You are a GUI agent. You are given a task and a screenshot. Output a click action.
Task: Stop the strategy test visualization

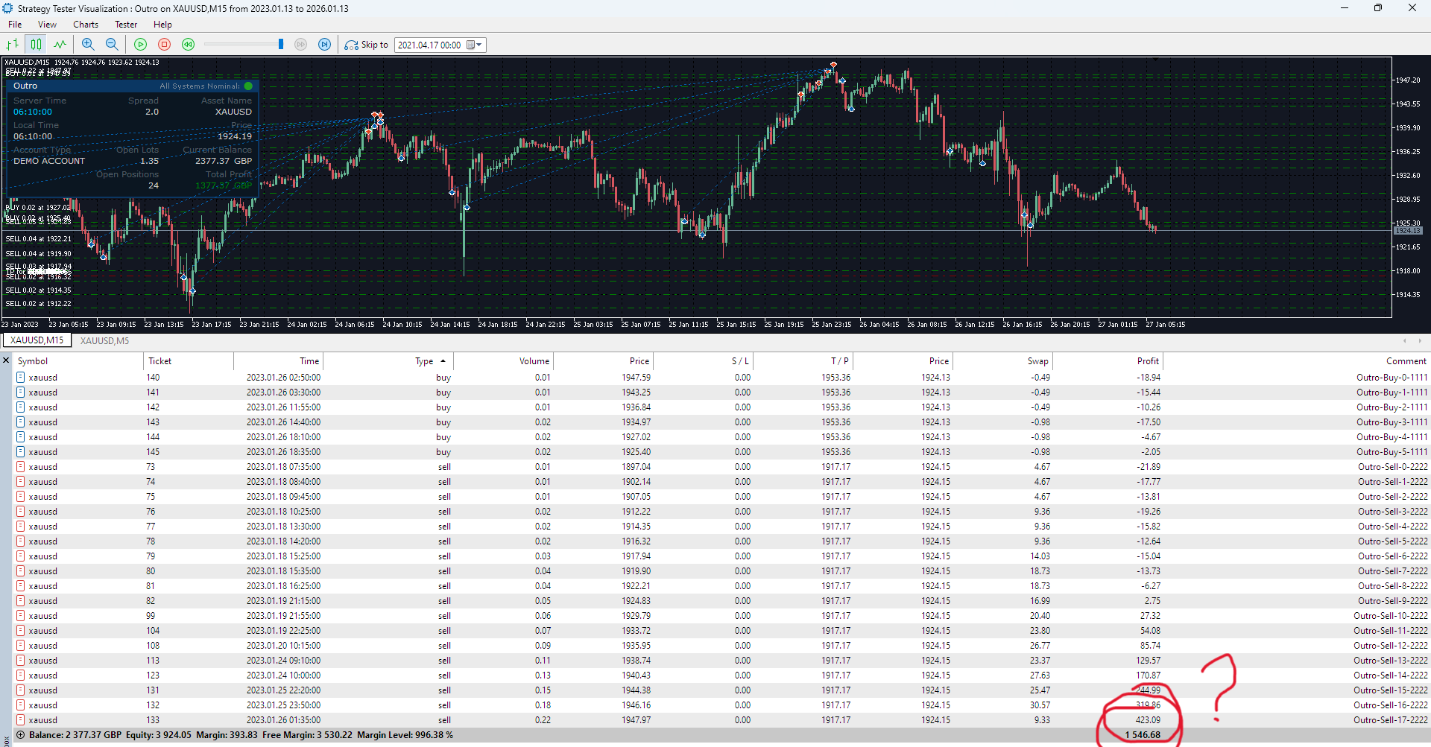click(x=165, y=45)
